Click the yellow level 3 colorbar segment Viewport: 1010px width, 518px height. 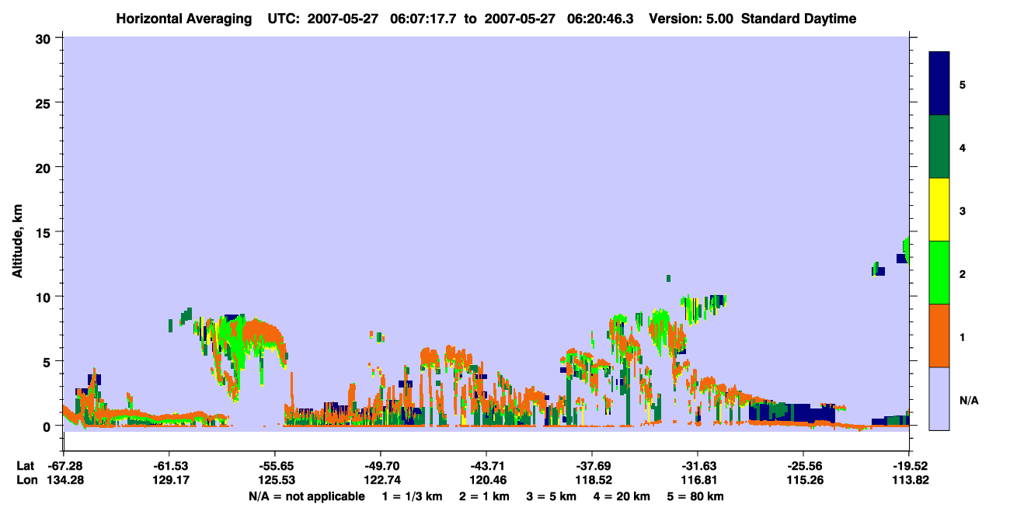(939, 210)
